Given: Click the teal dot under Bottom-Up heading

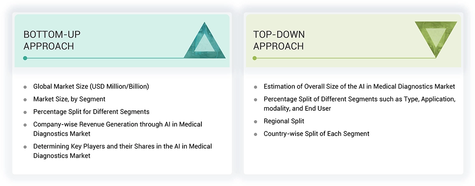Looking at the screenshot, I should 25,58.
